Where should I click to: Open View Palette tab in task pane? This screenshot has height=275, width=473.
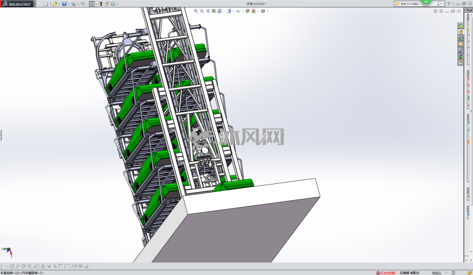pyautogui.click(x=461, y=50)
